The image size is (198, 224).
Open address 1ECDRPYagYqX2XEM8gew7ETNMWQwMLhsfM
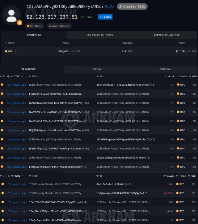coord(123,140)
